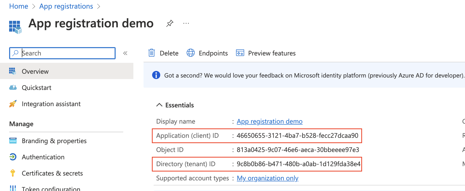Open Certificates & secrets page
This screenshot has width=465, height=191.
pyautogui.click(x=67, y=173)
